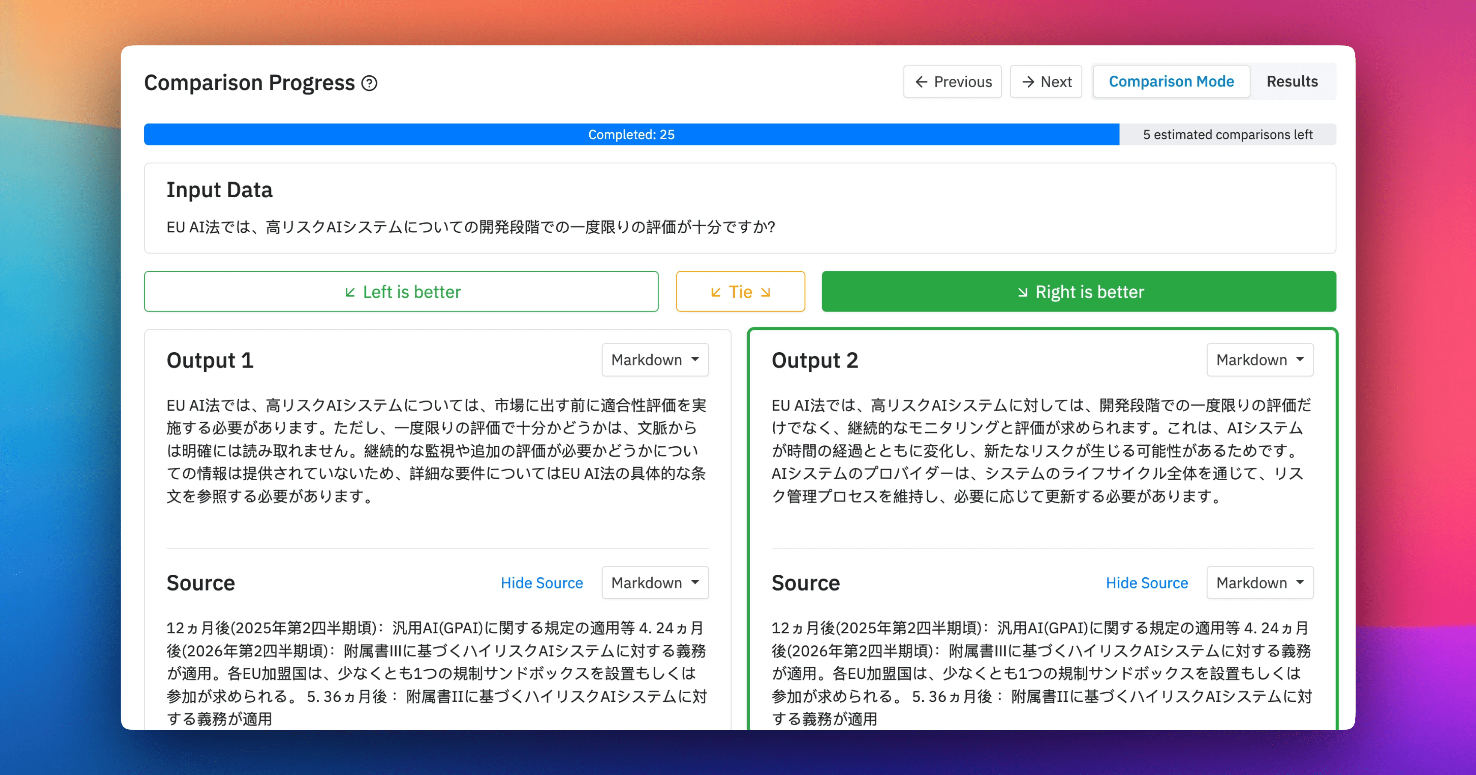Hide the Source under Output 2
1476x775 pixels.
click(1146, 582)
